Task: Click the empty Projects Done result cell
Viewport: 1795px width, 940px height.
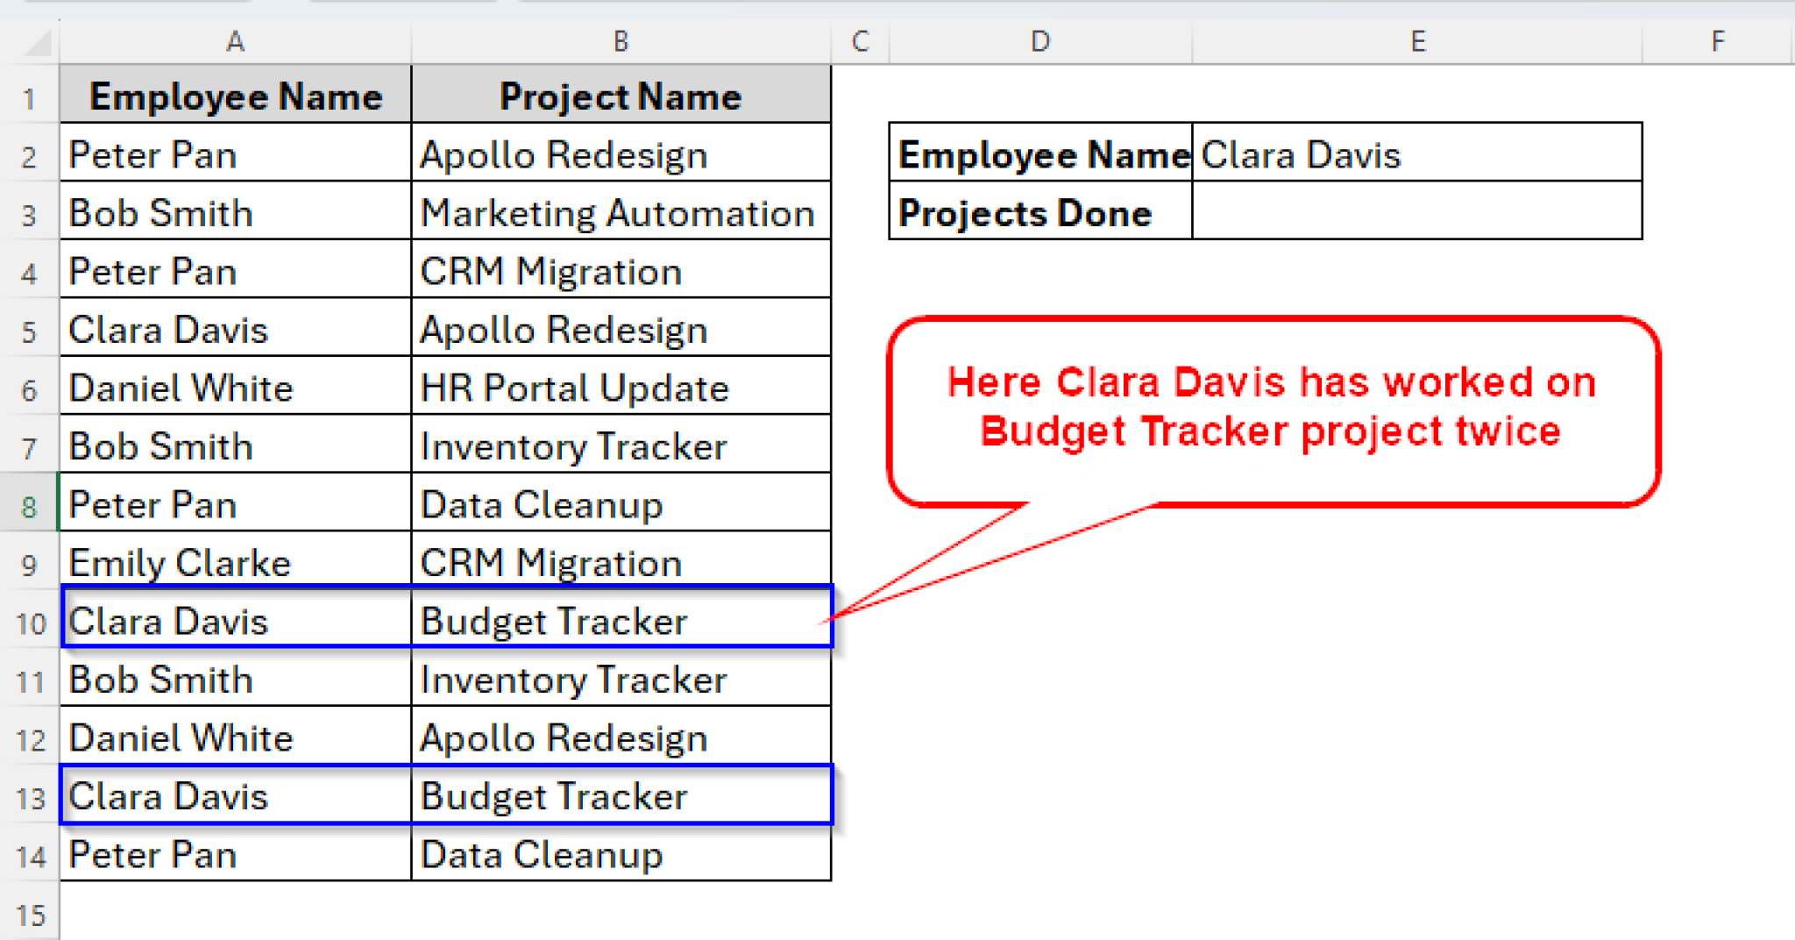Action: [1415, 211]
